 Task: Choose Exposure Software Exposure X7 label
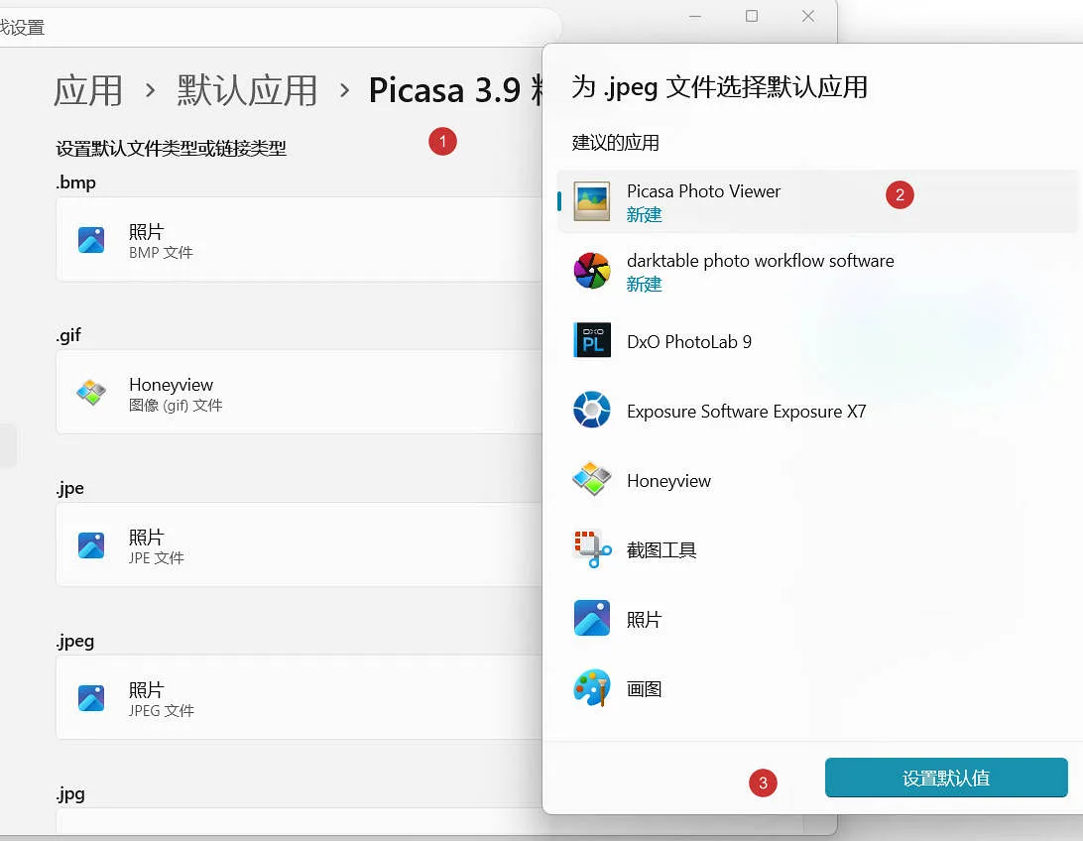tap(746, 412)
